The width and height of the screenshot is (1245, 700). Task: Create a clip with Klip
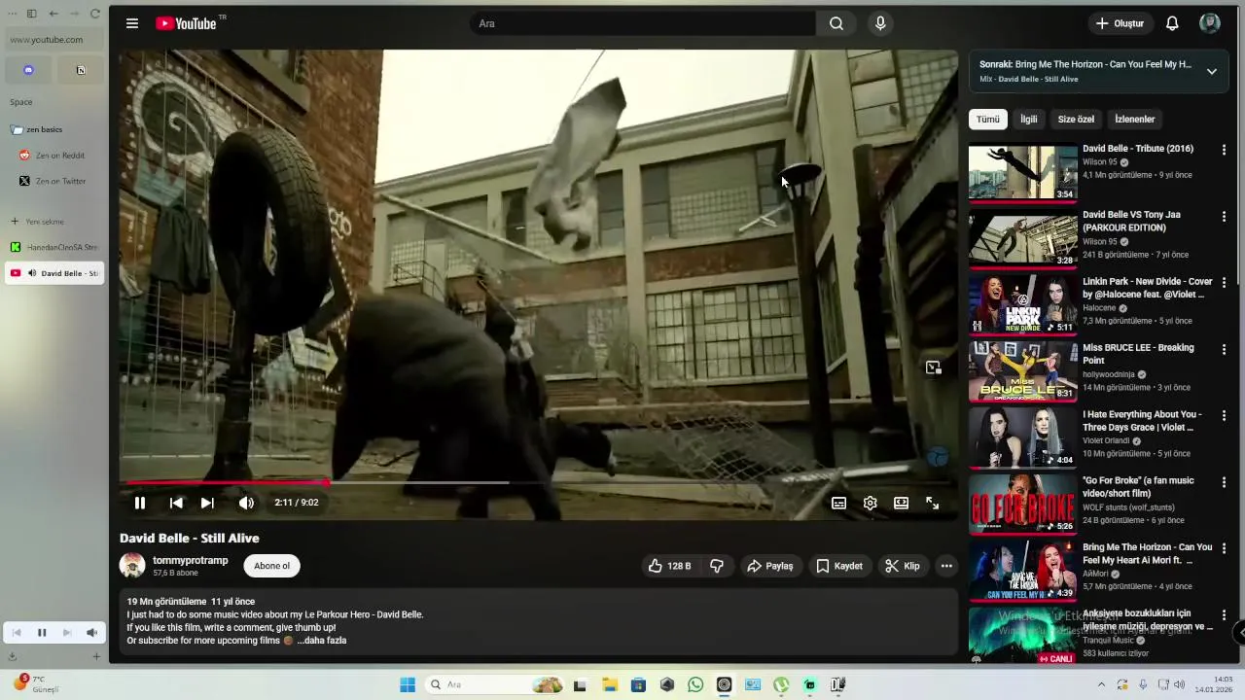pyautogui.click(x=902, y=566)
